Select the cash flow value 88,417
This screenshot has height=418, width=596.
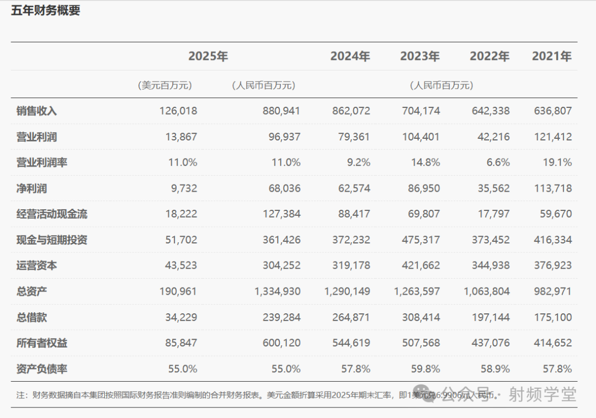[x=354, y=214]
